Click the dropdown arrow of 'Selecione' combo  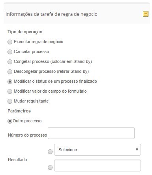[x=137, y=150]
